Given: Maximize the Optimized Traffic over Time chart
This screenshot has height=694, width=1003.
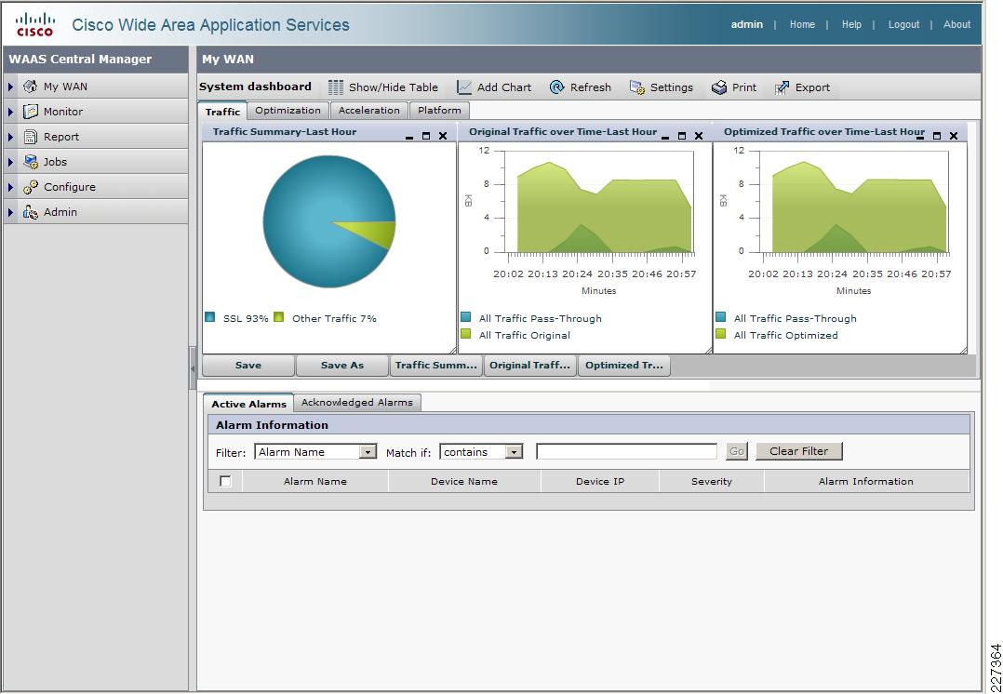Looking at the screenshot, I should pos(937,136).
